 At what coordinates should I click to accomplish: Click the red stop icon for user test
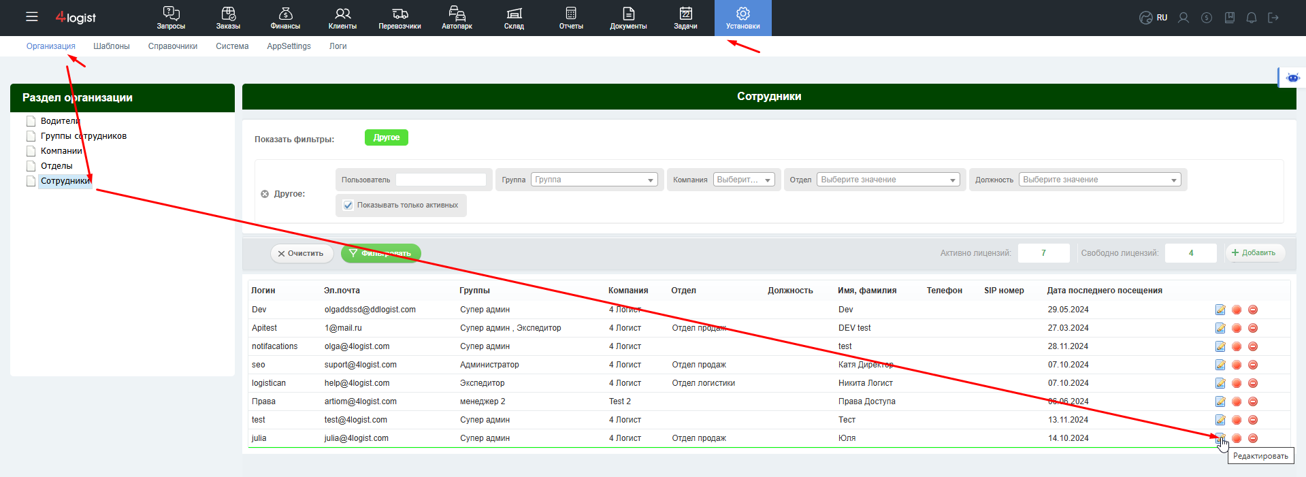tap(1237, 420)
